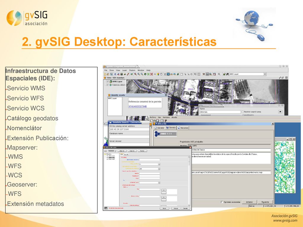Select the green four-arrow full extent tool
303x227 pixels.
pos(149,74)
